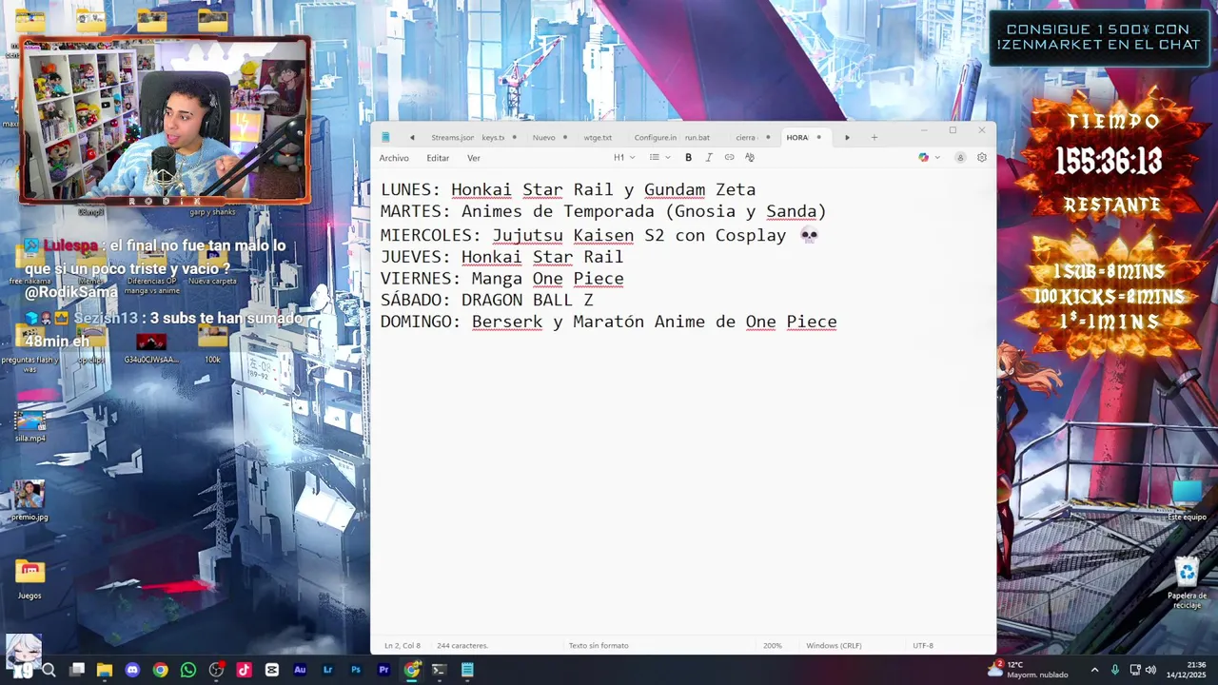
Task: Switch to the Configure.in tab
Action: pyautogui.click(x=655, y=137)
